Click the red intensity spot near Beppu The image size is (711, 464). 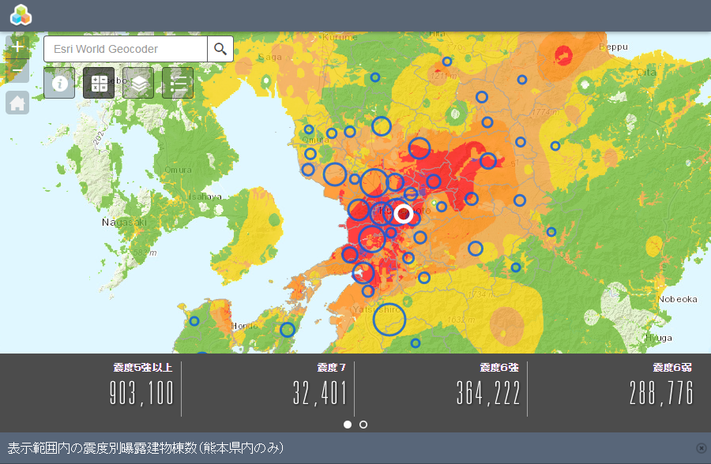click(563, 54)
